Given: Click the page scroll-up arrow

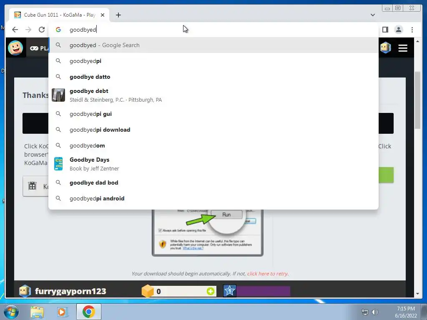Looking at the screenshot, I should click(417, 41).
